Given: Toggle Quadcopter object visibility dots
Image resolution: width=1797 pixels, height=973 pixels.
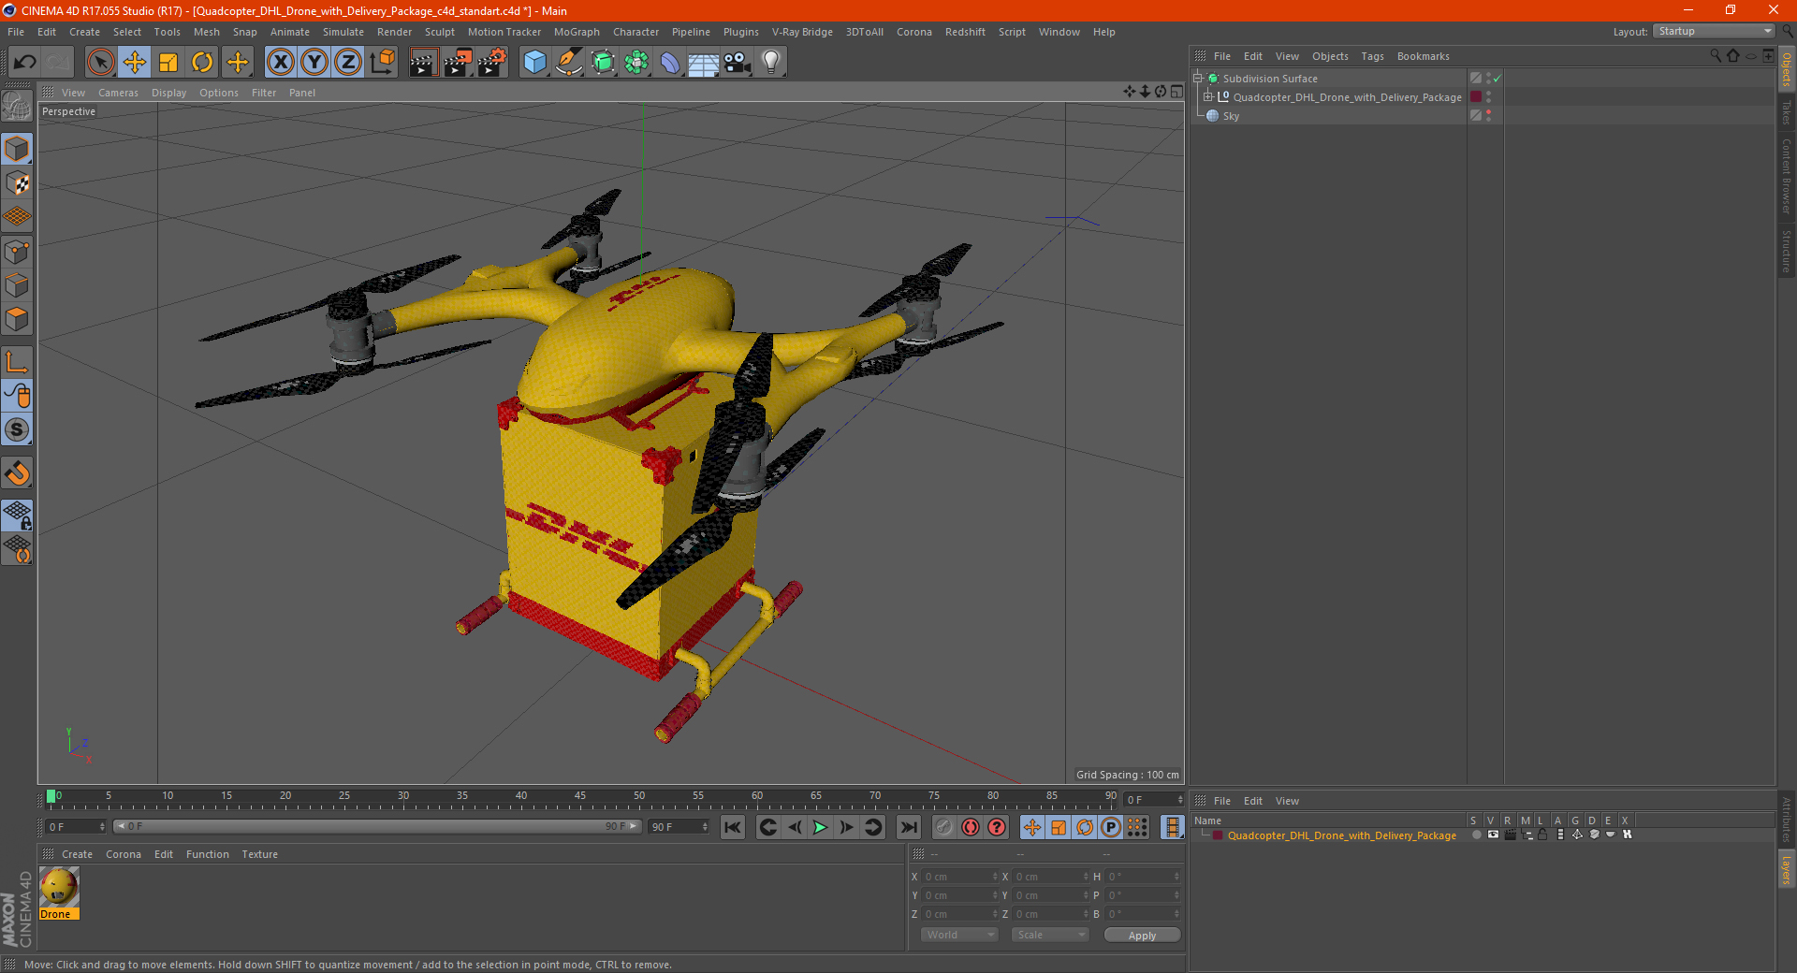Looking at the screenshot, I should [x=1488, y=96].
